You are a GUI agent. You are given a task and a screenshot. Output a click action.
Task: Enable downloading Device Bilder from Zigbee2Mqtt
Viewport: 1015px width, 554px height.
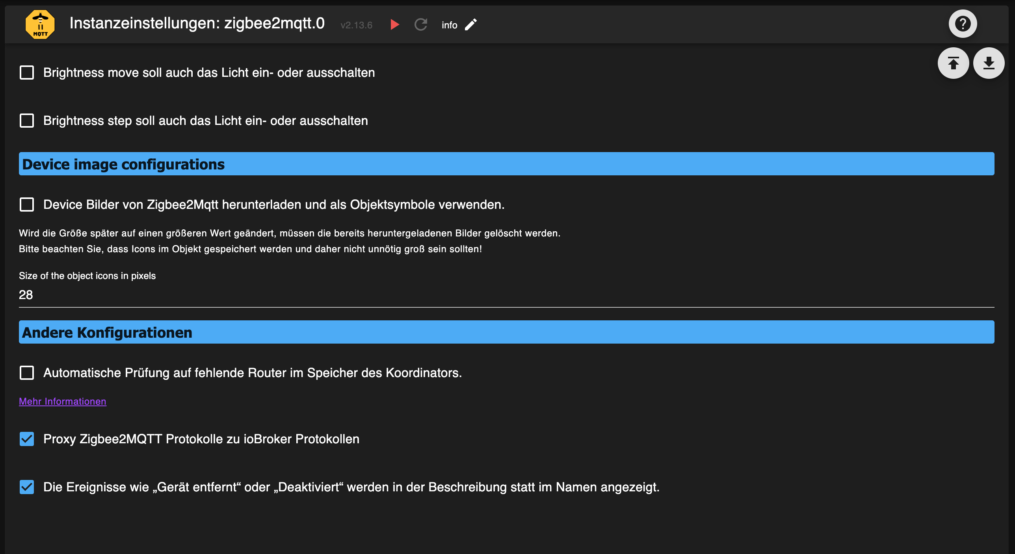click(x=27, y=204)
